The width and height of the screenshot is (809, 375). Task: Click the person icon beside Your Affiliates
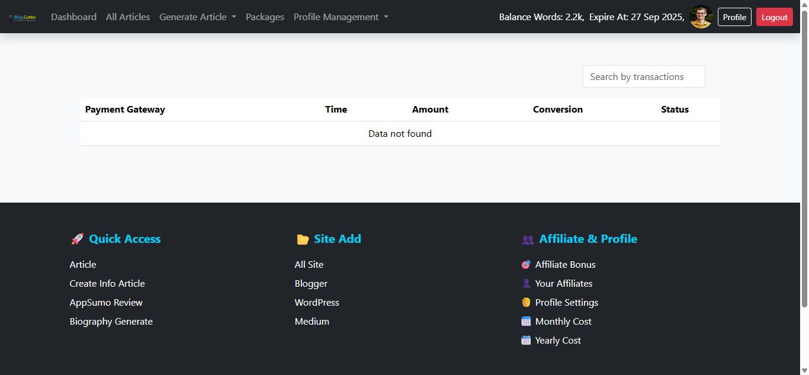[526, 284]
